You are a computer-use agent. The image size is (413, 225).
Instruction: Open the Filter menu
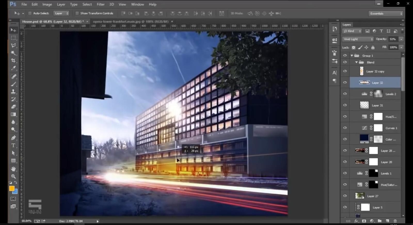pos(100,4)
